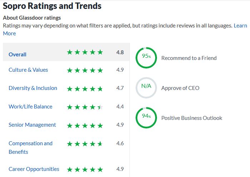Click the Overall star rating icons
The width and height of the screenshot is (250, 177).
tap(85, 52)
